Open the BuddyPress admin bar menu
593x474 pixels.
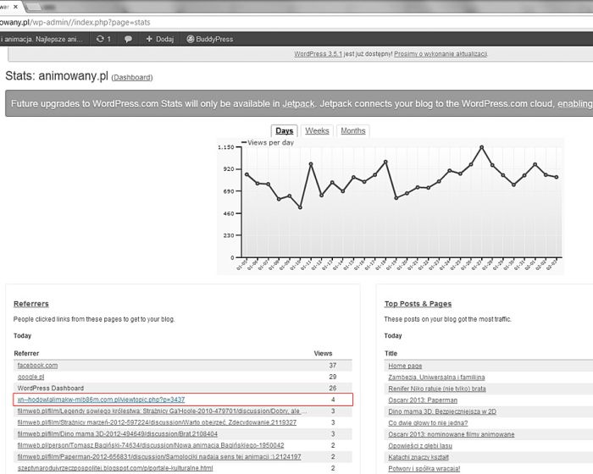(213, 39)
